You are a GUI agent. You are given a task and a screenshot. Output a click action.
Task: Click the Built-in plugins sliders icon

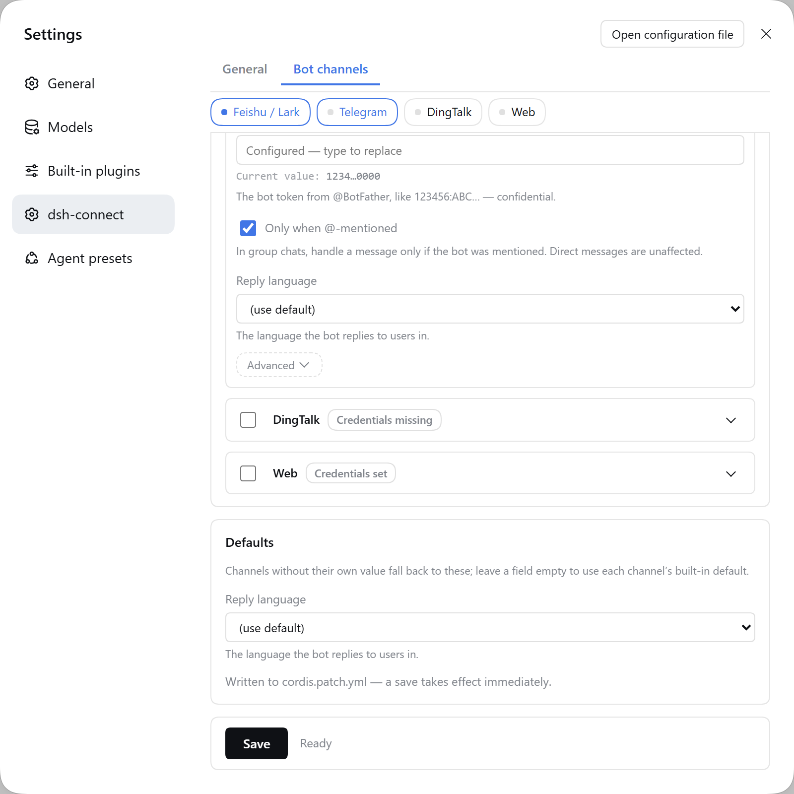coord(32,171)
